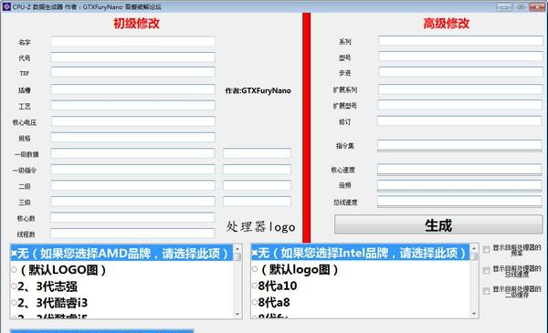
Task: Click the 生成 generate button
Action: click(x=438, y=224)
